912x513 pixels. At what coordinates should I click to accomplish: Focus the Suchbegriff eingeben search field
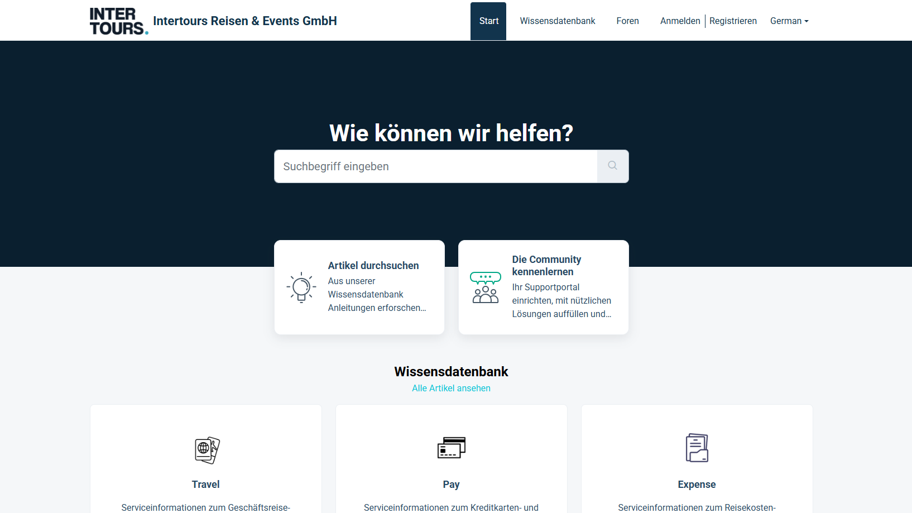pyautogui.click(x=435, y=166)
